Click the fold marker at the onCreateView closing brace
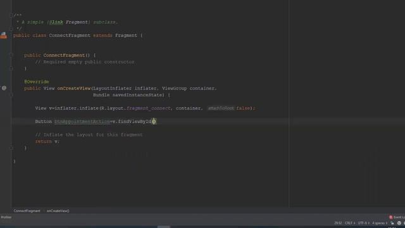This screenshot has width=405, height=228. [x=11, y=148]
